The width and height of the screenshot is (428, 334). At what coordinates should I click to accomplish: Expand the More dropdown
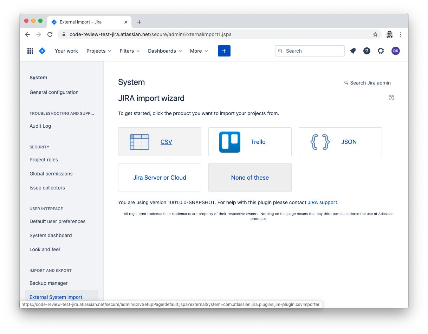coord(199,51)
